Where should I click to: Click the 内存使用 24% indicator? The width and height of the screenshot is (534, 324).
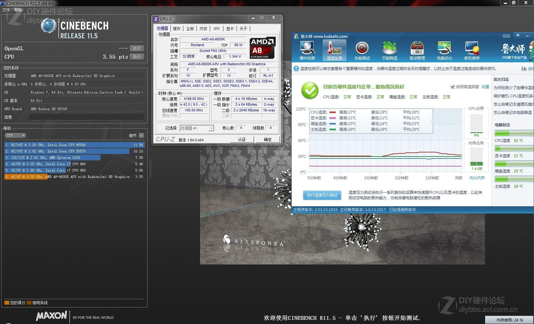[510, 320]
